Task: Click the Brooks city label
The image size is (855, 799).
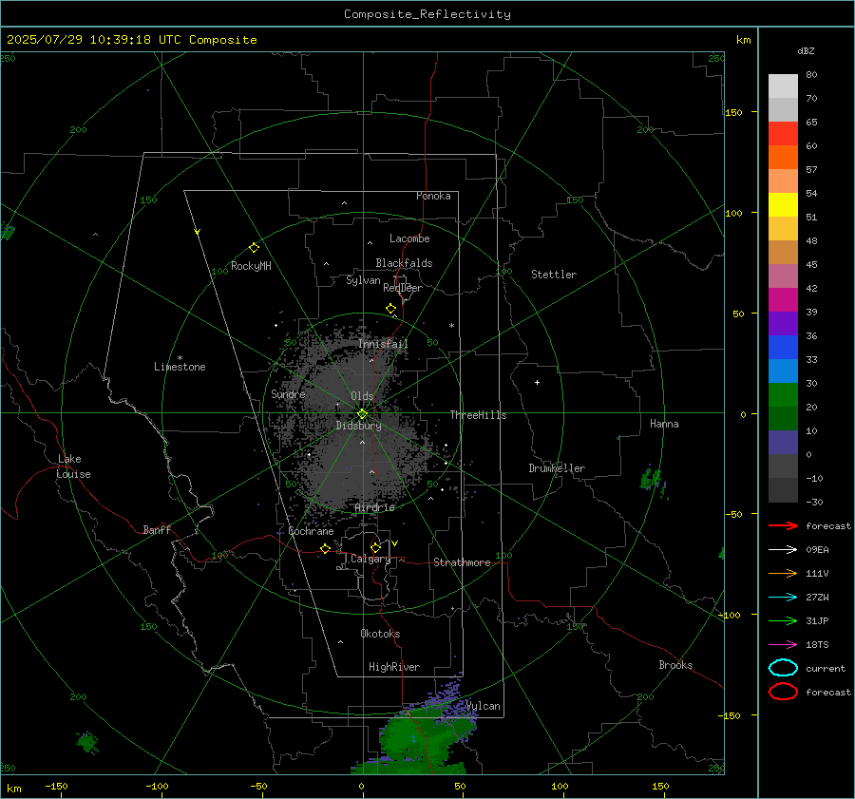Action: [x=675, y=665]
